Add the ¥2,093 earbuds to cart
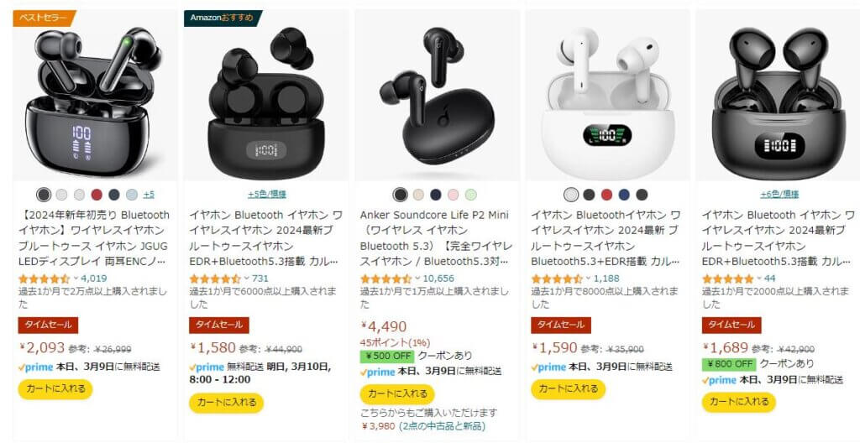Image resolution: width=860 pixels, height=443 pixels. pos(55,388)
